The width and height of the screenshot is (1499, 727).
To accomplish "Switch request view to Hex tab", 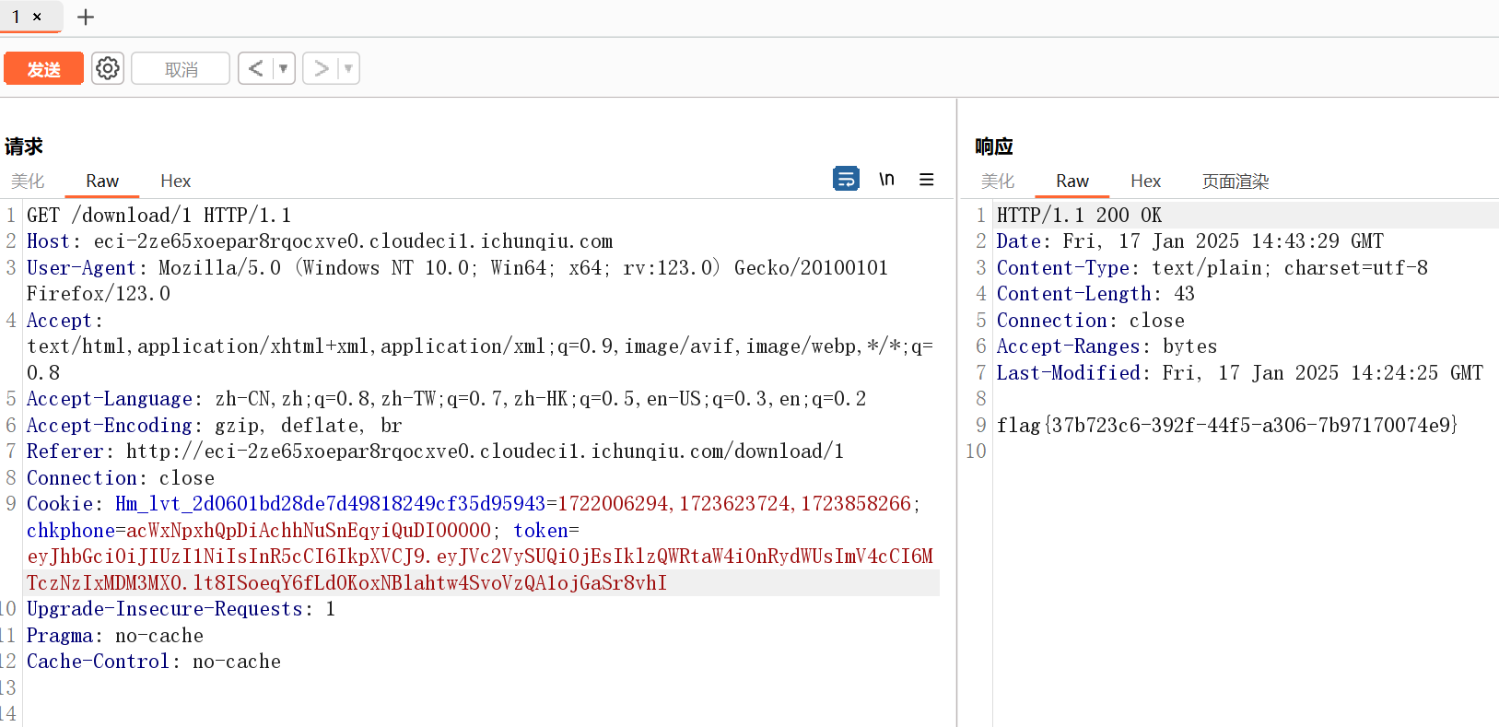I will (175, 181).
